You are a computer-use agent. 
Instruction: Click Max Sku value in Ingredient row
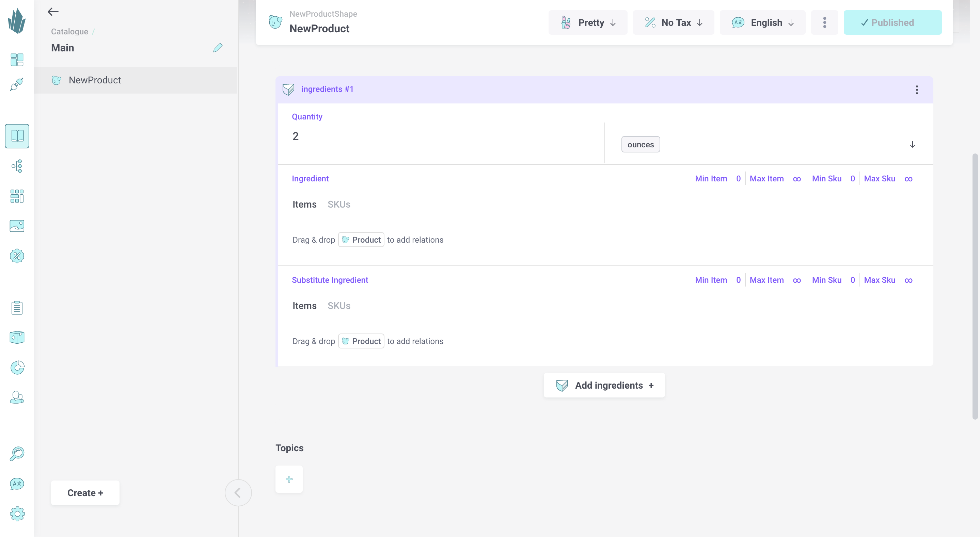[908, 179]
